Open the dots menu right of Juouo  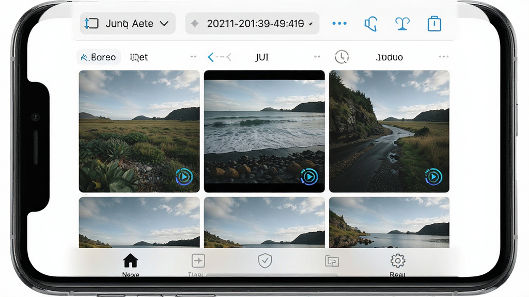click(x=444, y=57)
